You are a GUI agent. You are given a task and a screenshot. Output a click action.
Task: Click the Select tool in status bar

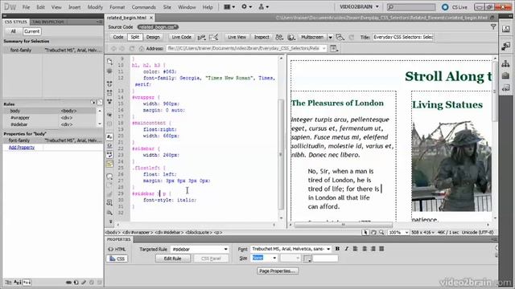tap(365, 232)
